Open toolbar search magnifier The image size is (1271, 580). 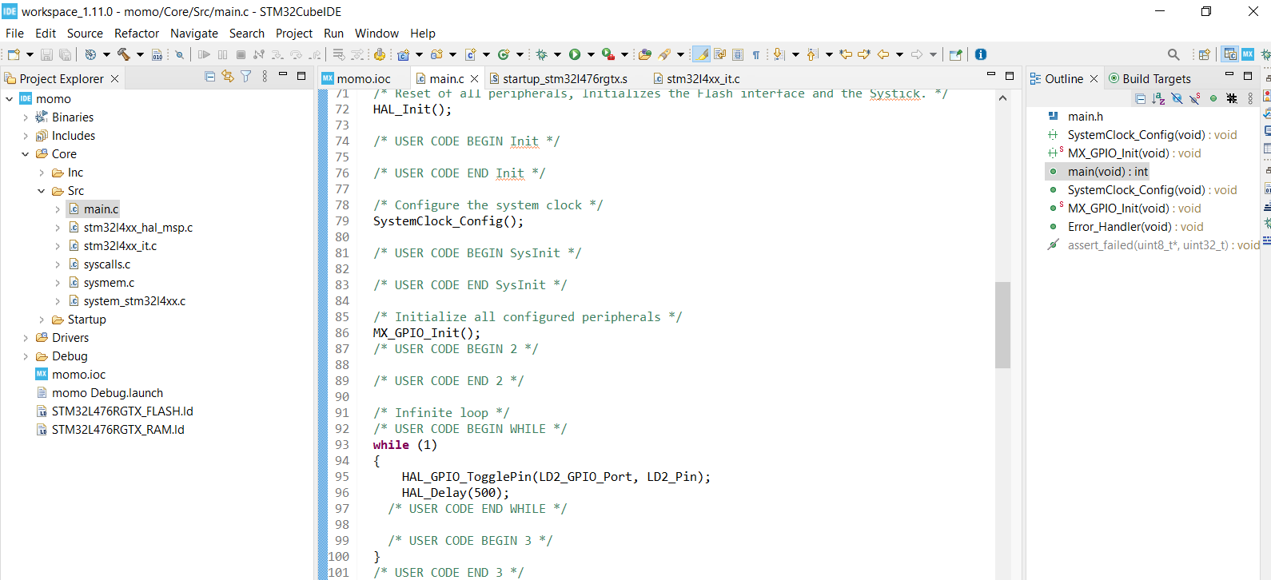point(1173,54)
